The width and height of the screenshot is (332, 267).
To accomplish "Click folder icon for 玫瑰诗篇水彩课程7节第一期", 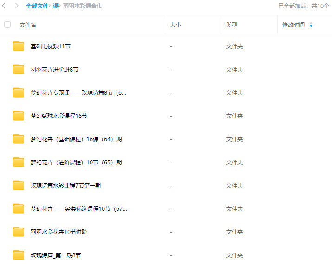I will 19,186.
